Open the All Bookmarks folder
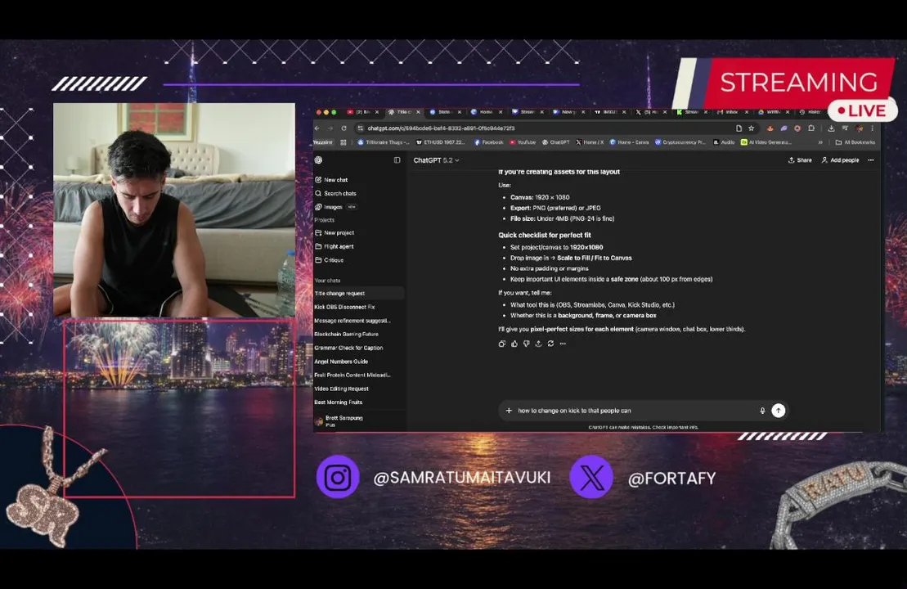907x589 pixels. (x=855, y=142)
